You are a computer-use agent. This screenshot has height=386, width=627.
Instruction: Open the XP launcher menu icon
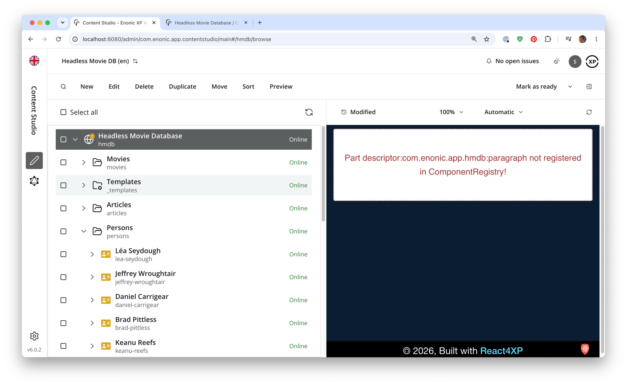pos(592,61)
